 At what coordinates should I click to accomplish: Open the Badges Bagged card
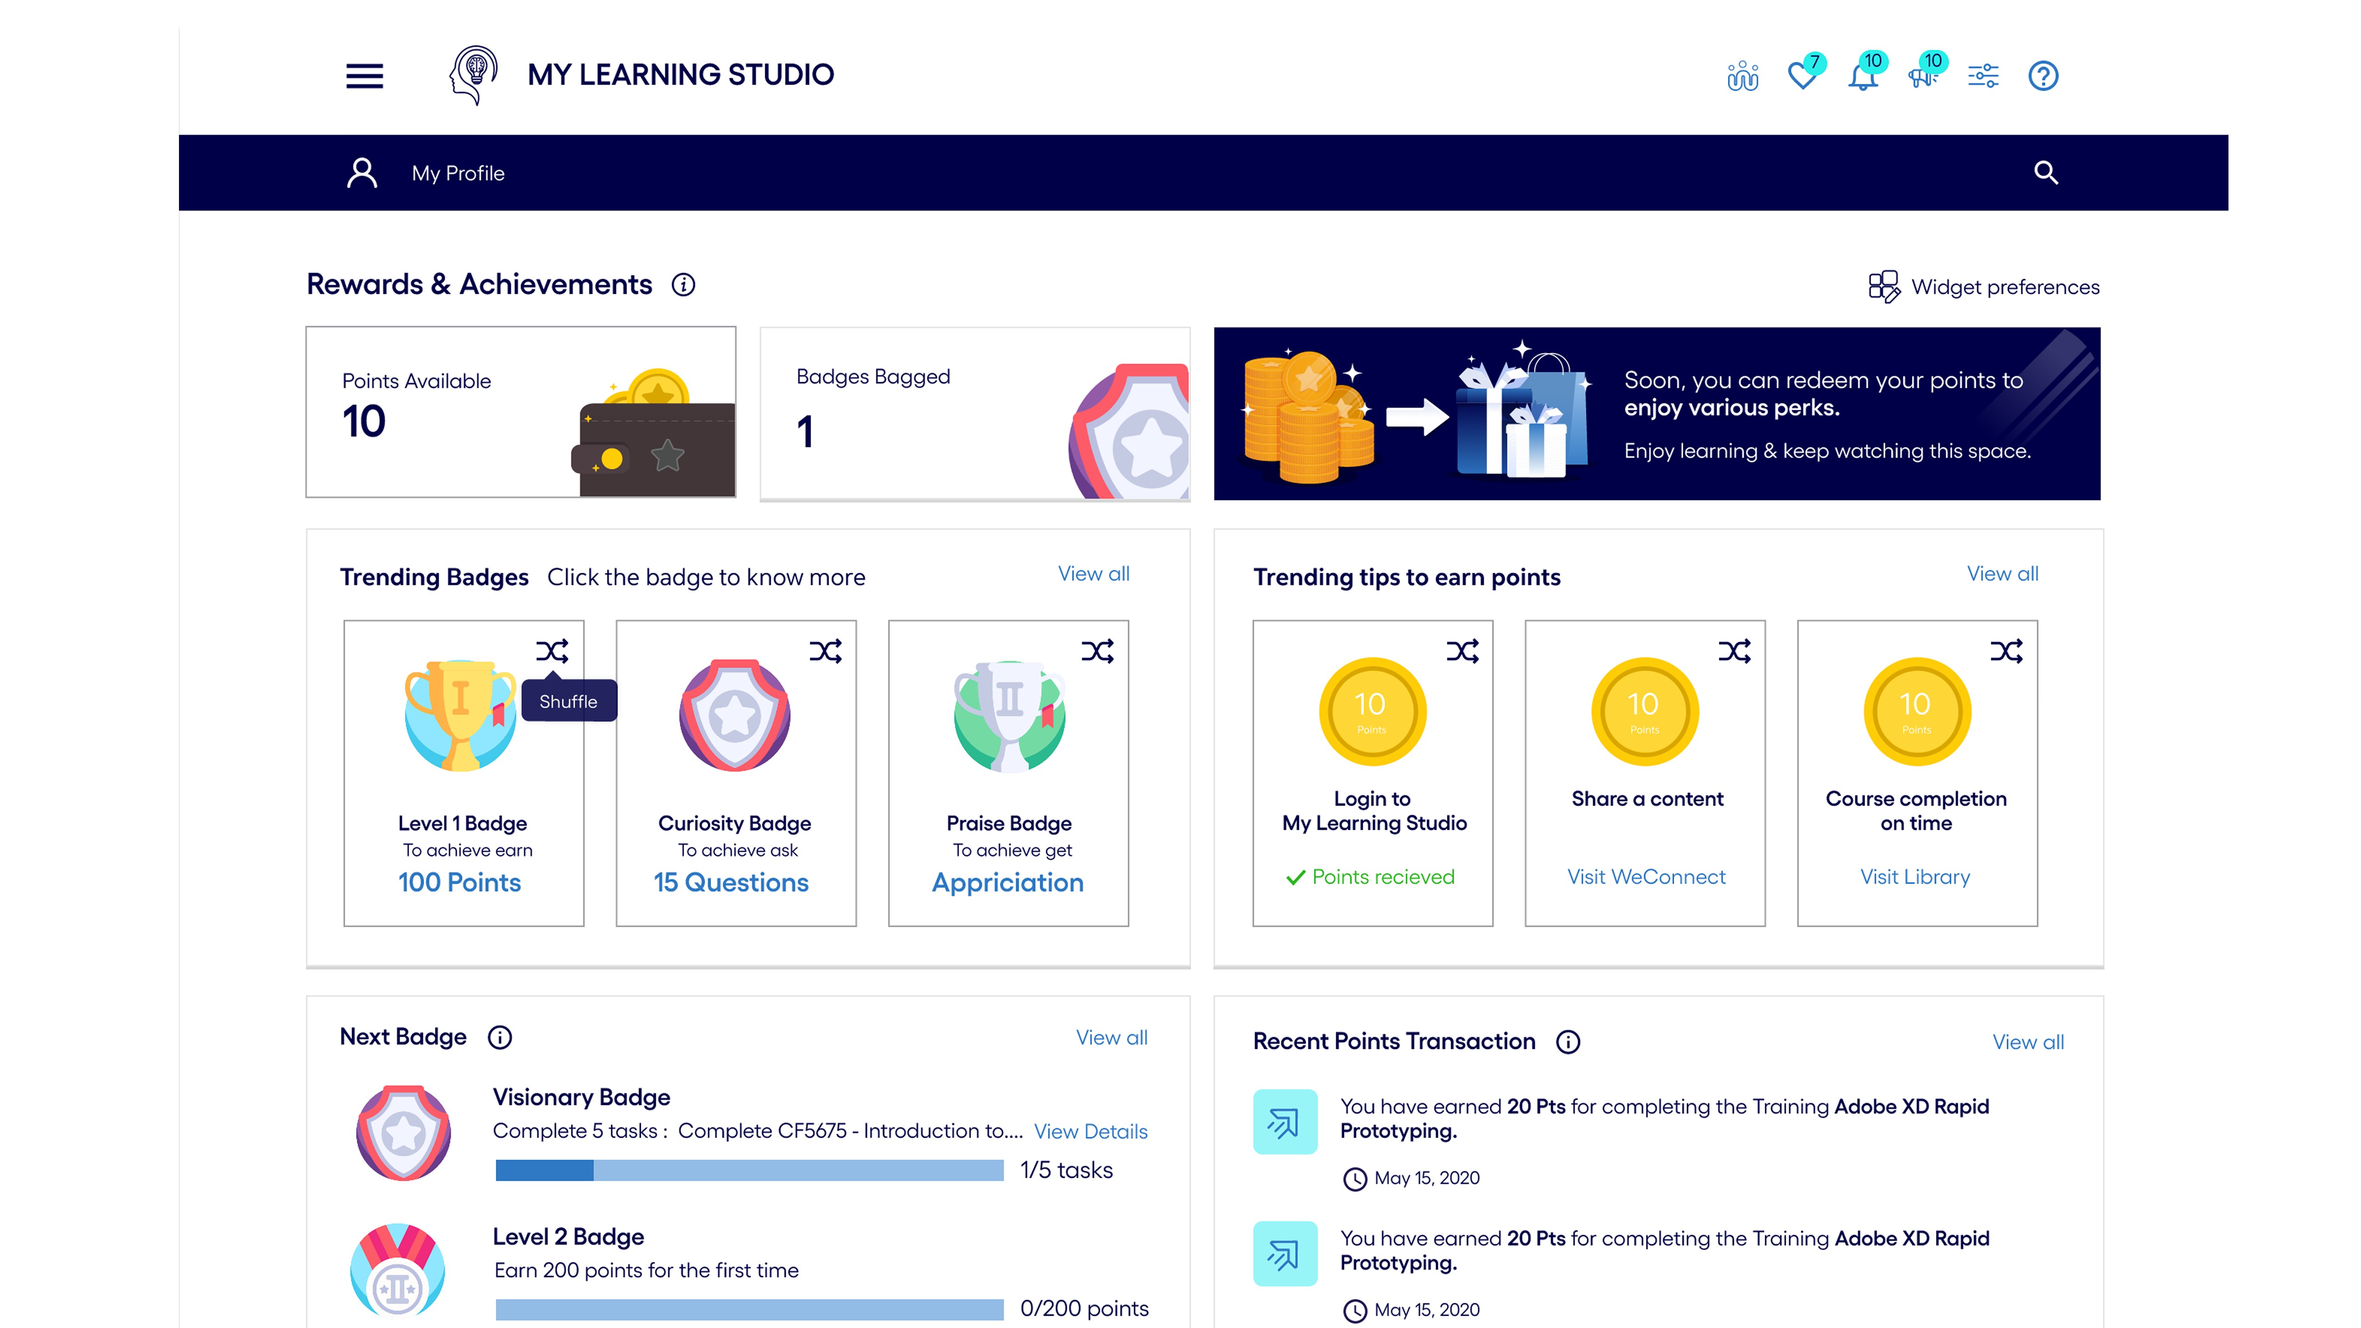point(975,414)
